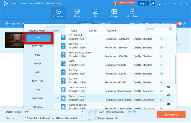Open settings gear for SD 576P
Viewport: 191px width, 123px height.
click(162, 74)
